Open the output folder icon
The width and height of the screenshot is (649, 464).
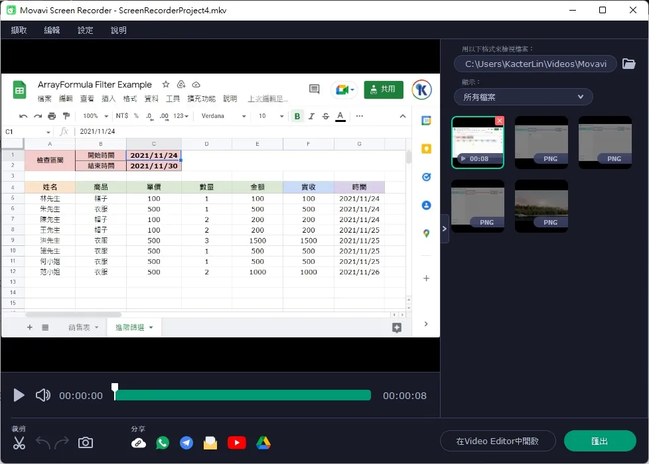pos(628,64)
